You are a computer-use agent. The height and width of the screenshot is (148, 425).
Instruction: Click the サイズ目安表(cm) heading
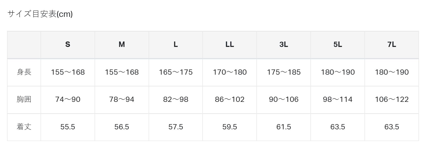[40, 14]
